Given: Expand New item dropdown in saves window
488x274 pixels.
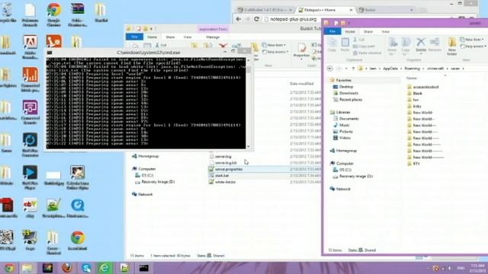Looking at the screenshot, I should click(x=483, y=40).
